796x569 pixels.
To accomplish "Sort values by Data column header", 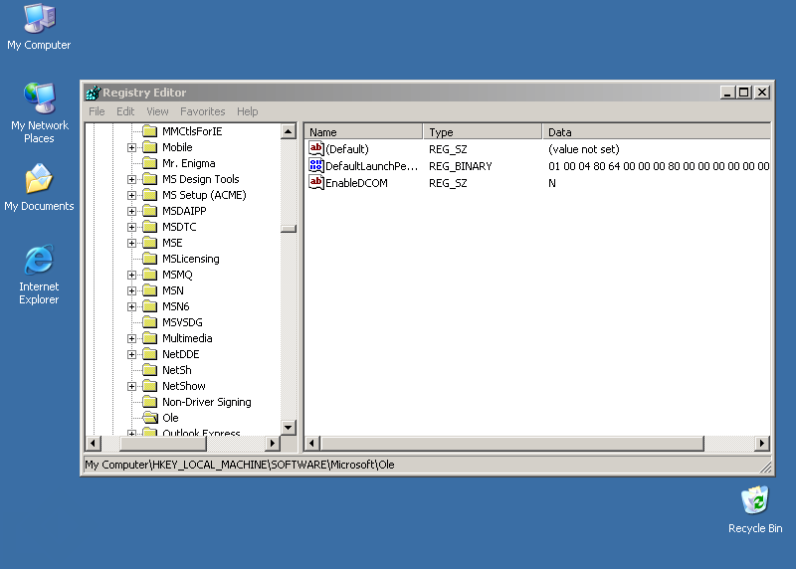I will tap(657, 132).
